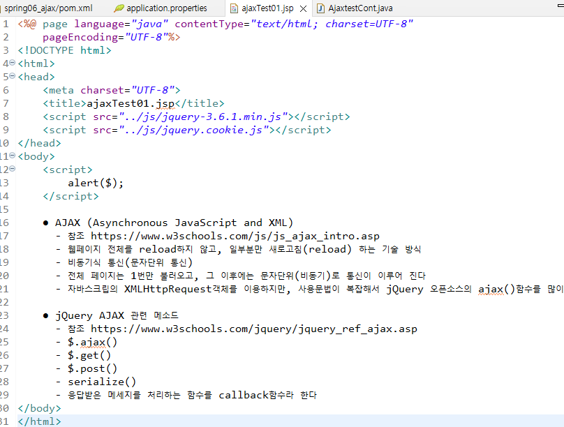Click the minimize editor icon at top right

click(x=561, y=6)
